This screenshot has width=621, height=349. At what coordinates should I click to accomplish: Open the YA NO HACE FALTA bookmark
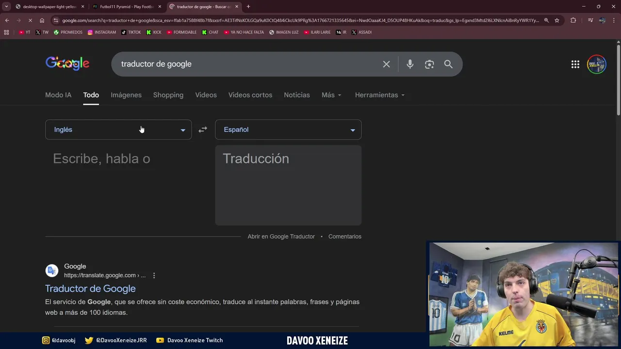(244, 32)
